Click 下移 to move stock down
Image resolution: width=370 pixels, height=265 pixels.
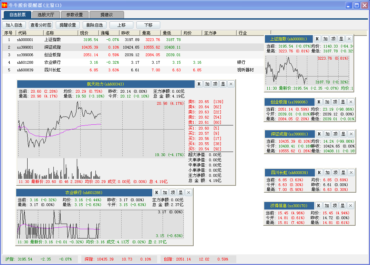click(148, 25)
